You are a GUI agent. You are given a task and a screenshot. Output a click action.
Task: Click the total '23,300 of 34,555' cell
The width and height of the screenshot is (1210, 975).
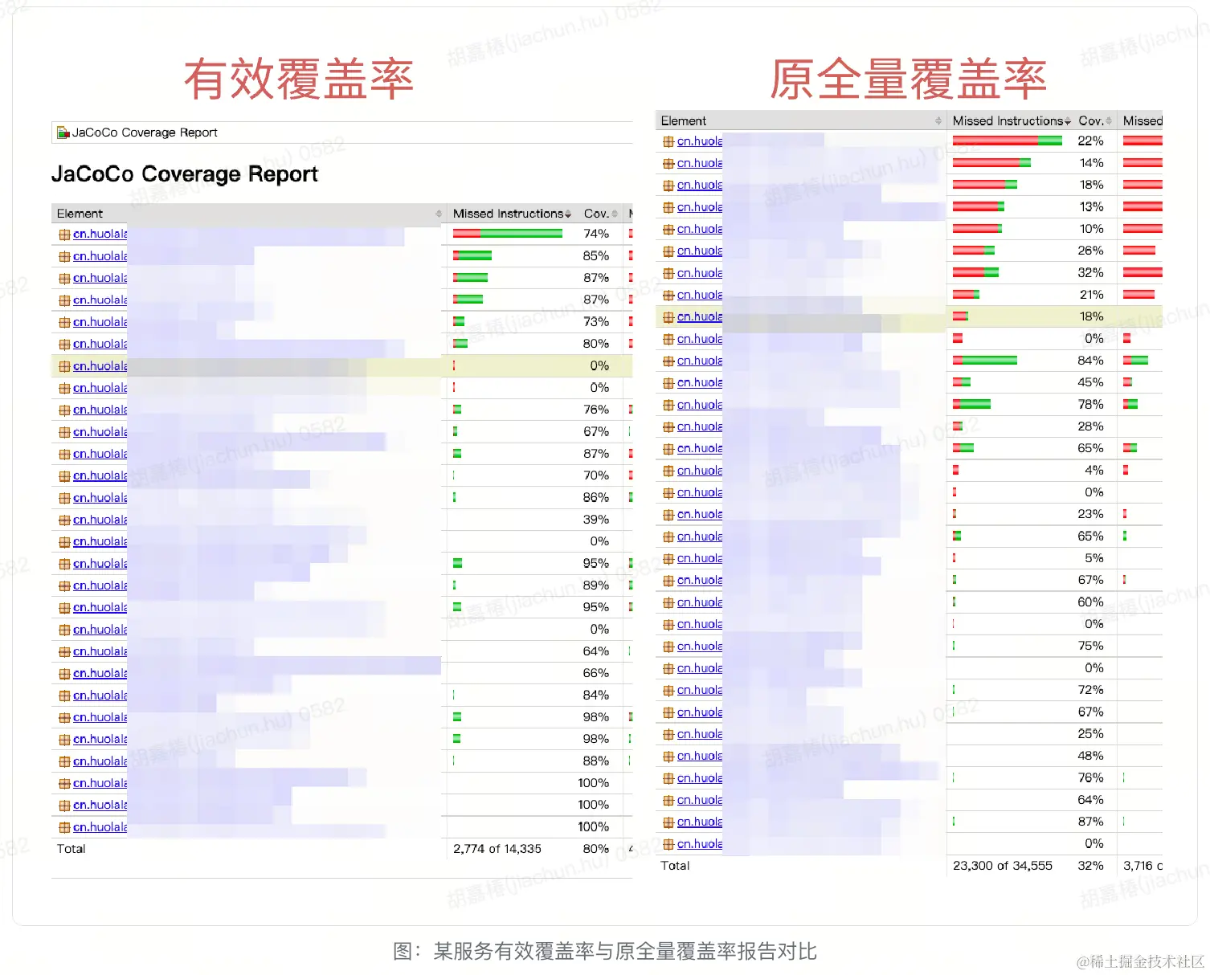(1003, 866)
